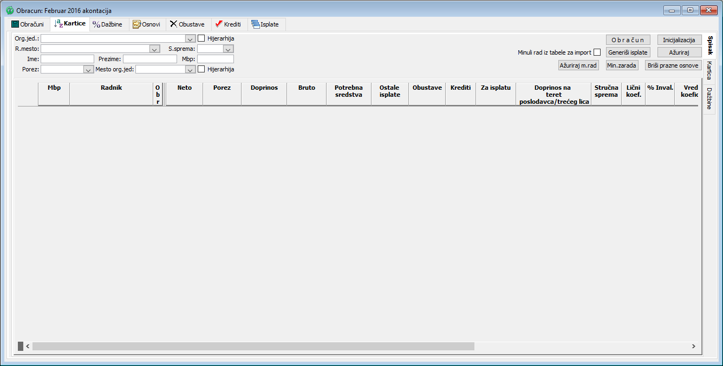Click the Dažbine percent icon

tap(96, 24)
